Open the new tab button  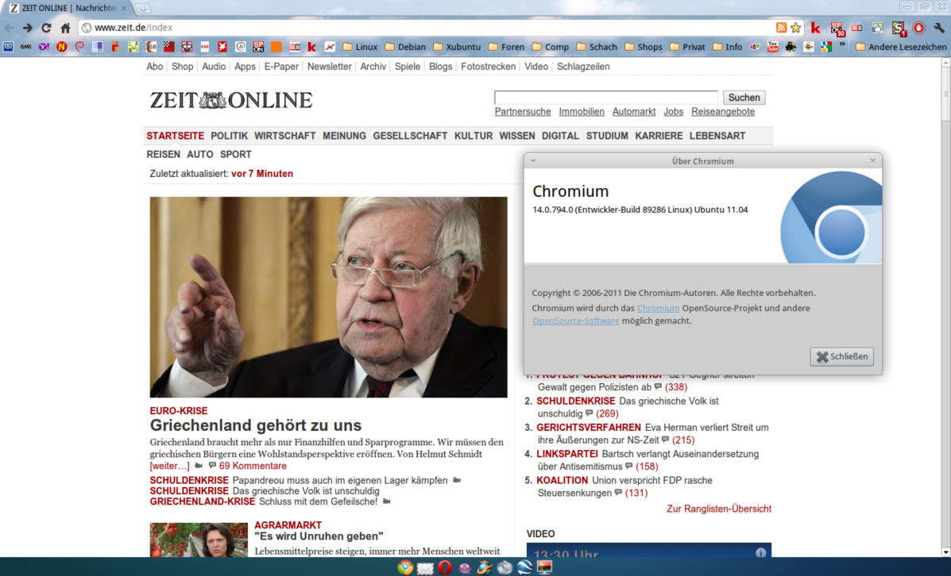(143, 9)
